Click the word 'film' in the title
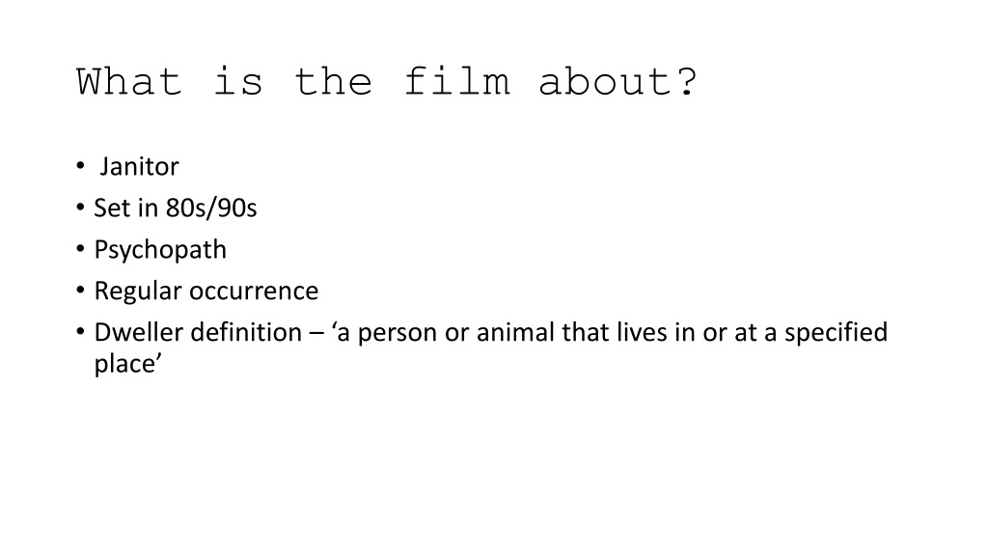 click(x=456, y=82)
